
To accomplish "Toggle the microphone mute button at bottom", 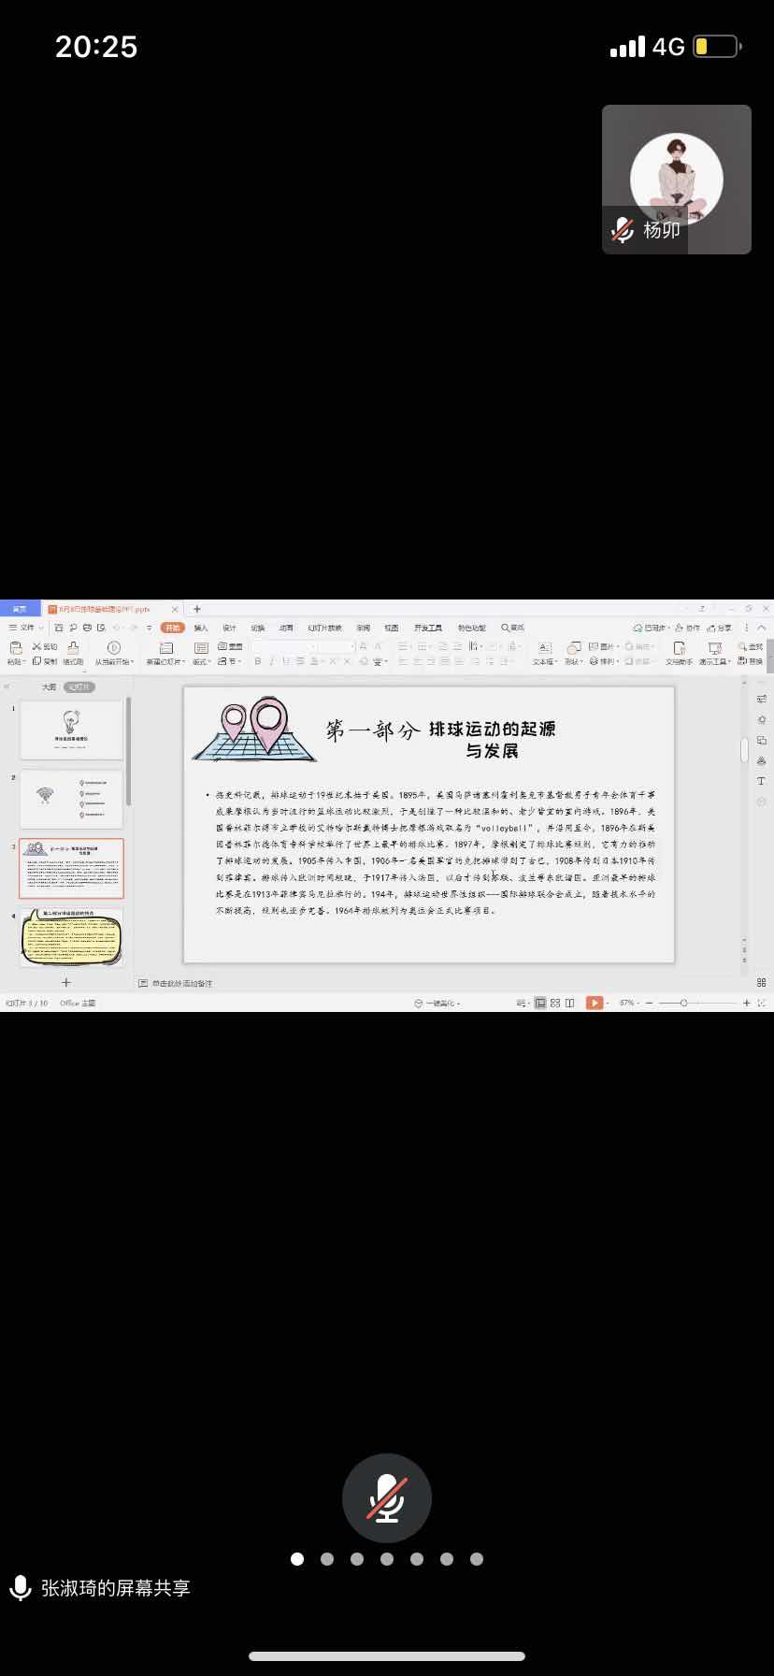I will pos(387,1497).
